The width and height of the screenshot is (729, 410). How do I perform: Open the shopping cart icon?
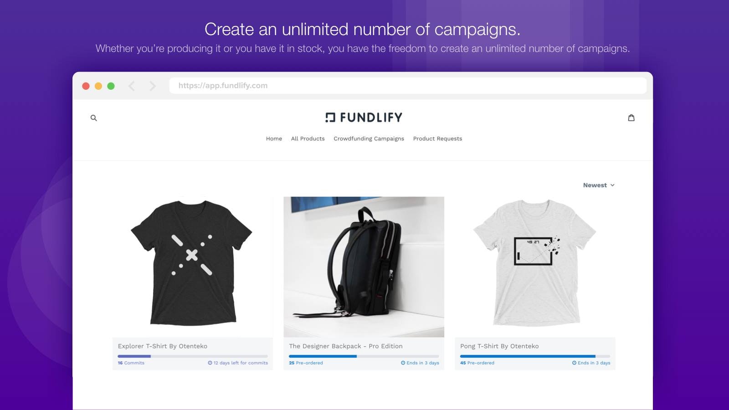631,118
